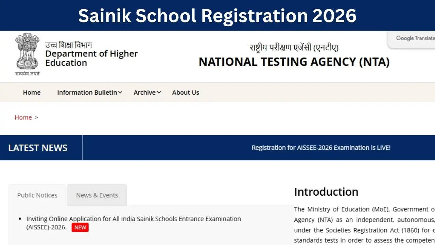Click the Introduction heading
Viewport: 435px width, 245px height.
[x=326, y=192]
